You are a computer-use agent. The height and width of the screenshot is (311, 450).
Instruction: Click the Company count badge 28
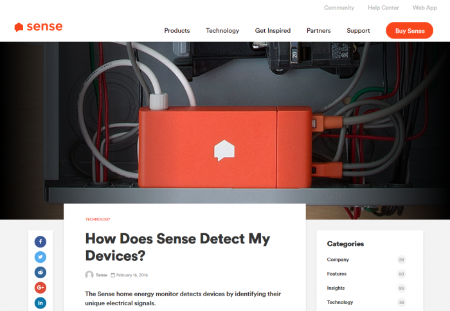(x=402, y=260)
